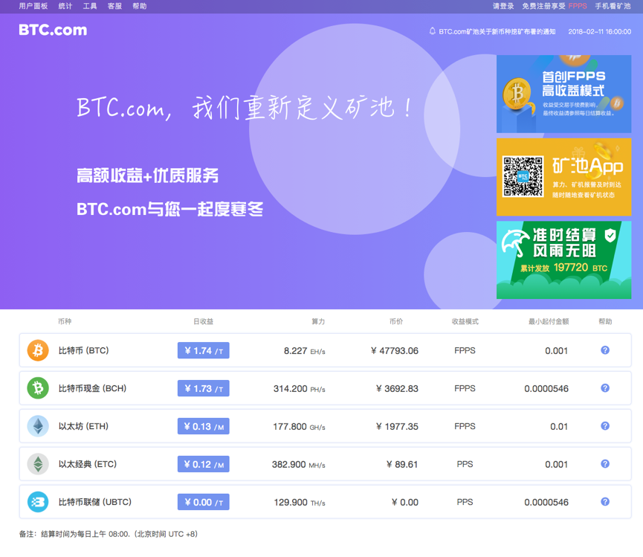Click the 314.200 PH/s hashrate value
643x557 pixels.
coord(300,388)
